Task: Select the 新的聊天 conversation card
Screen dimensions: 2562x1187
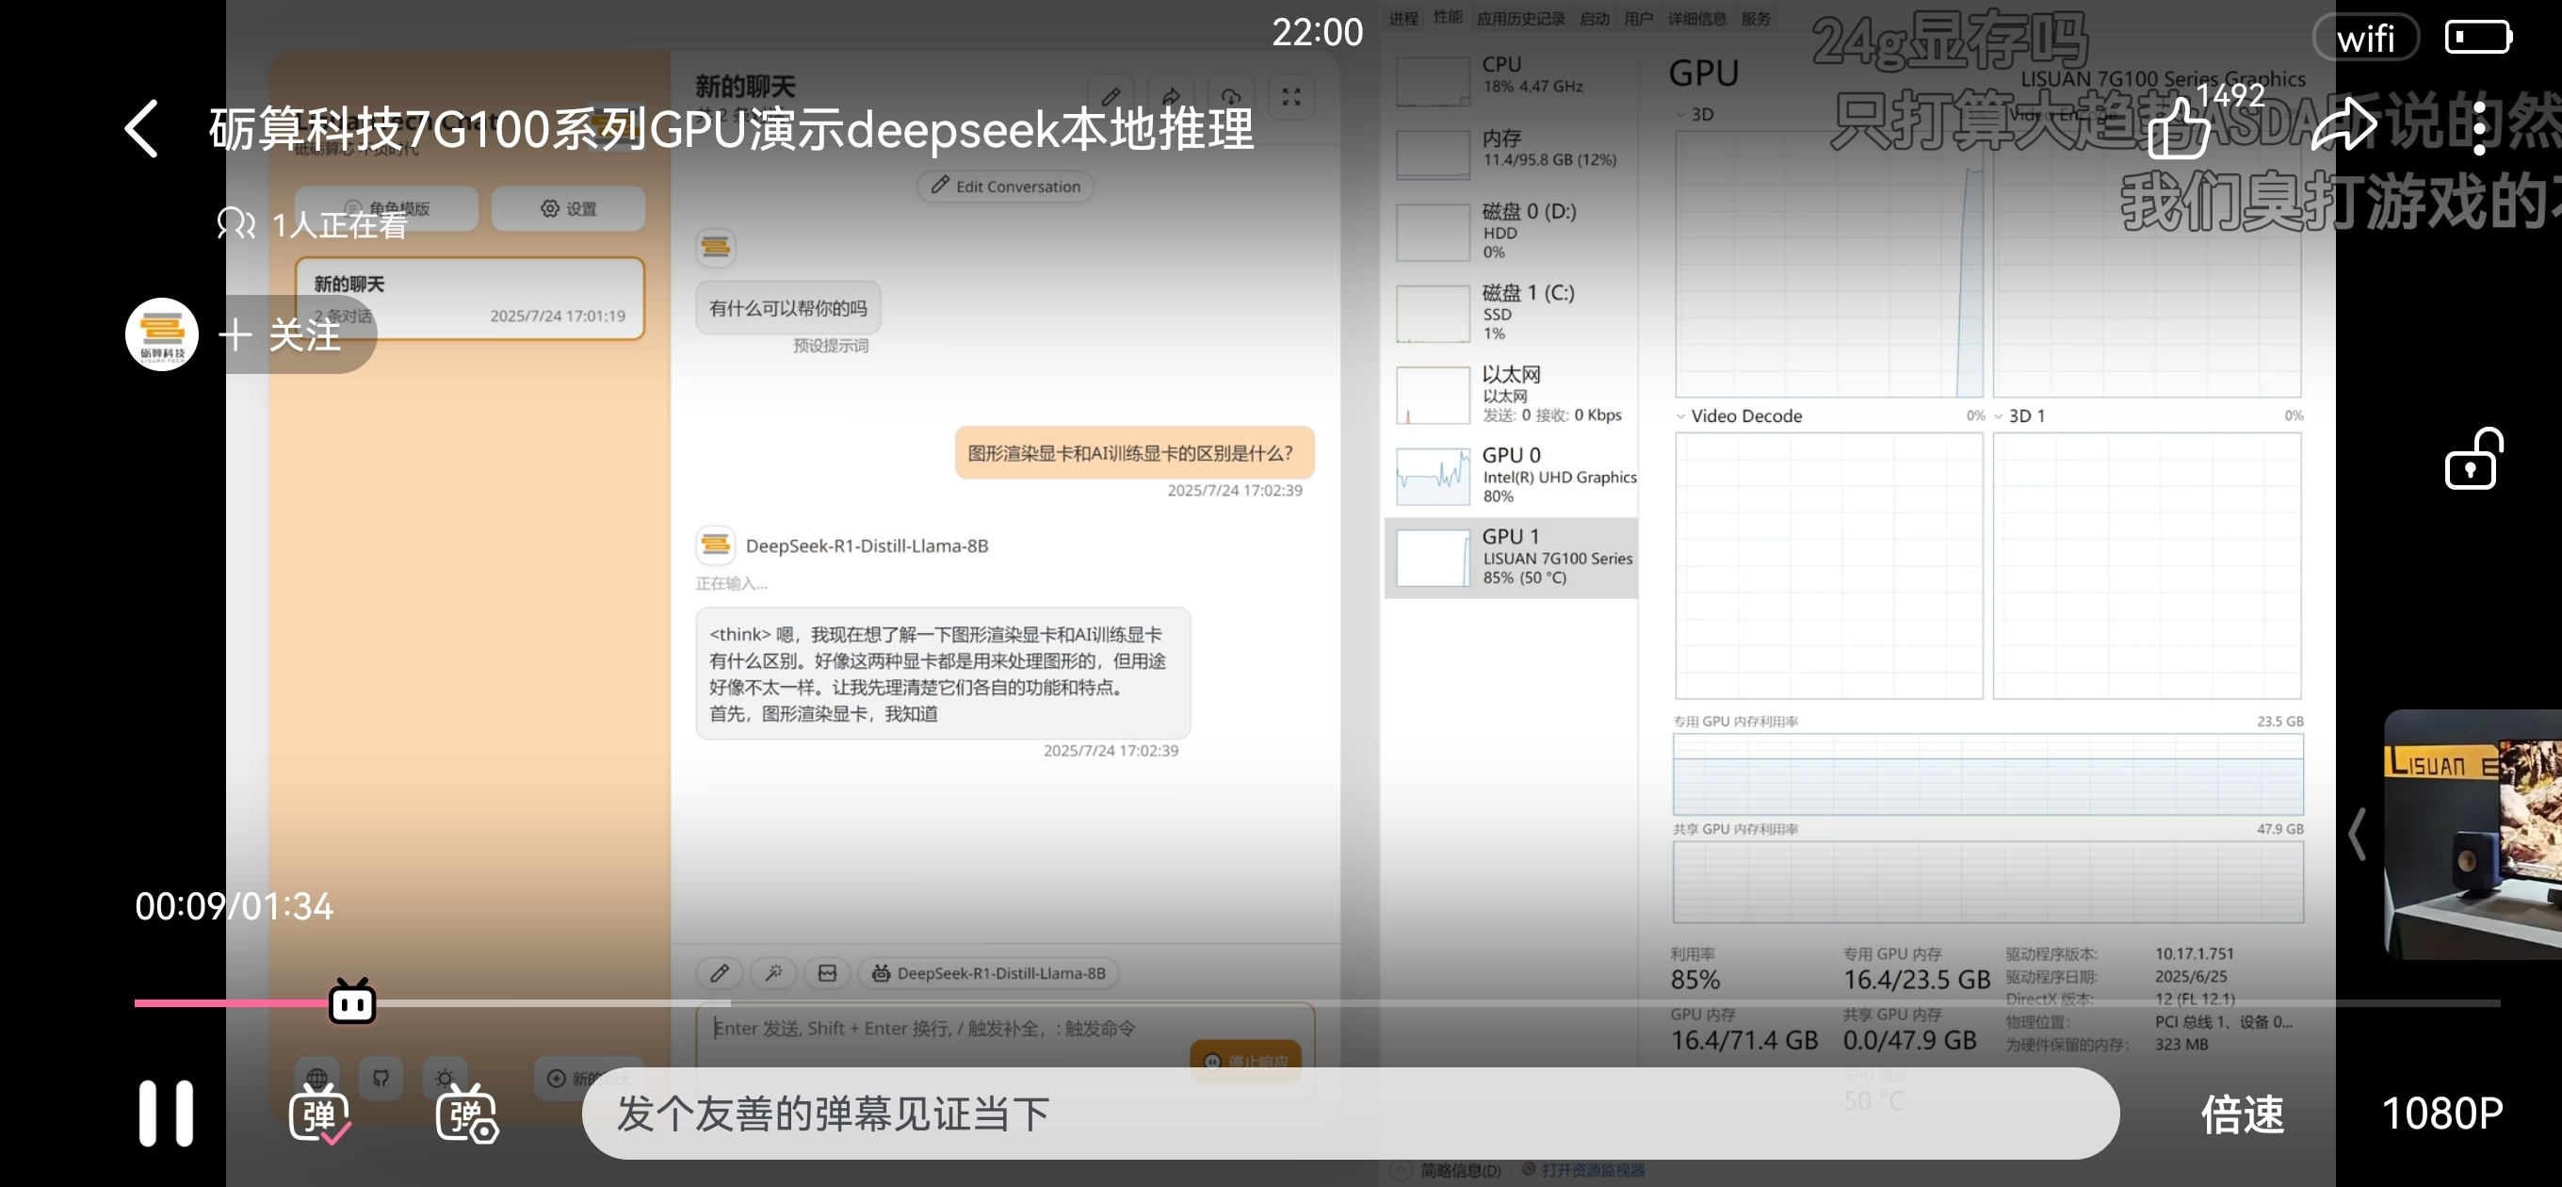Action: click(x=469, y=299)
